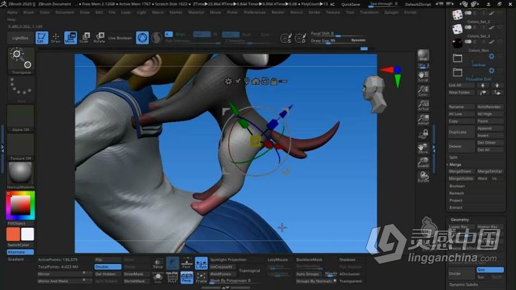Image resolution: width=516 pixels, height=290 pixels.
Task: Click the New Folder button
Action: click(x=461, y=93)
